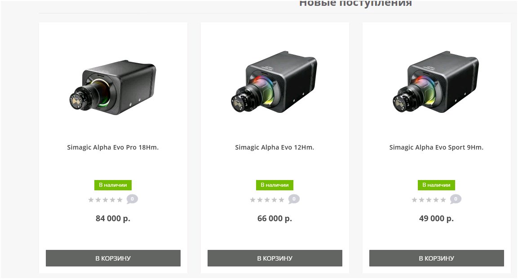Screen dimensions: 518x279
Task: Open the Simagic Alpha Evo 12Hm title link
Action: point(274,147)
